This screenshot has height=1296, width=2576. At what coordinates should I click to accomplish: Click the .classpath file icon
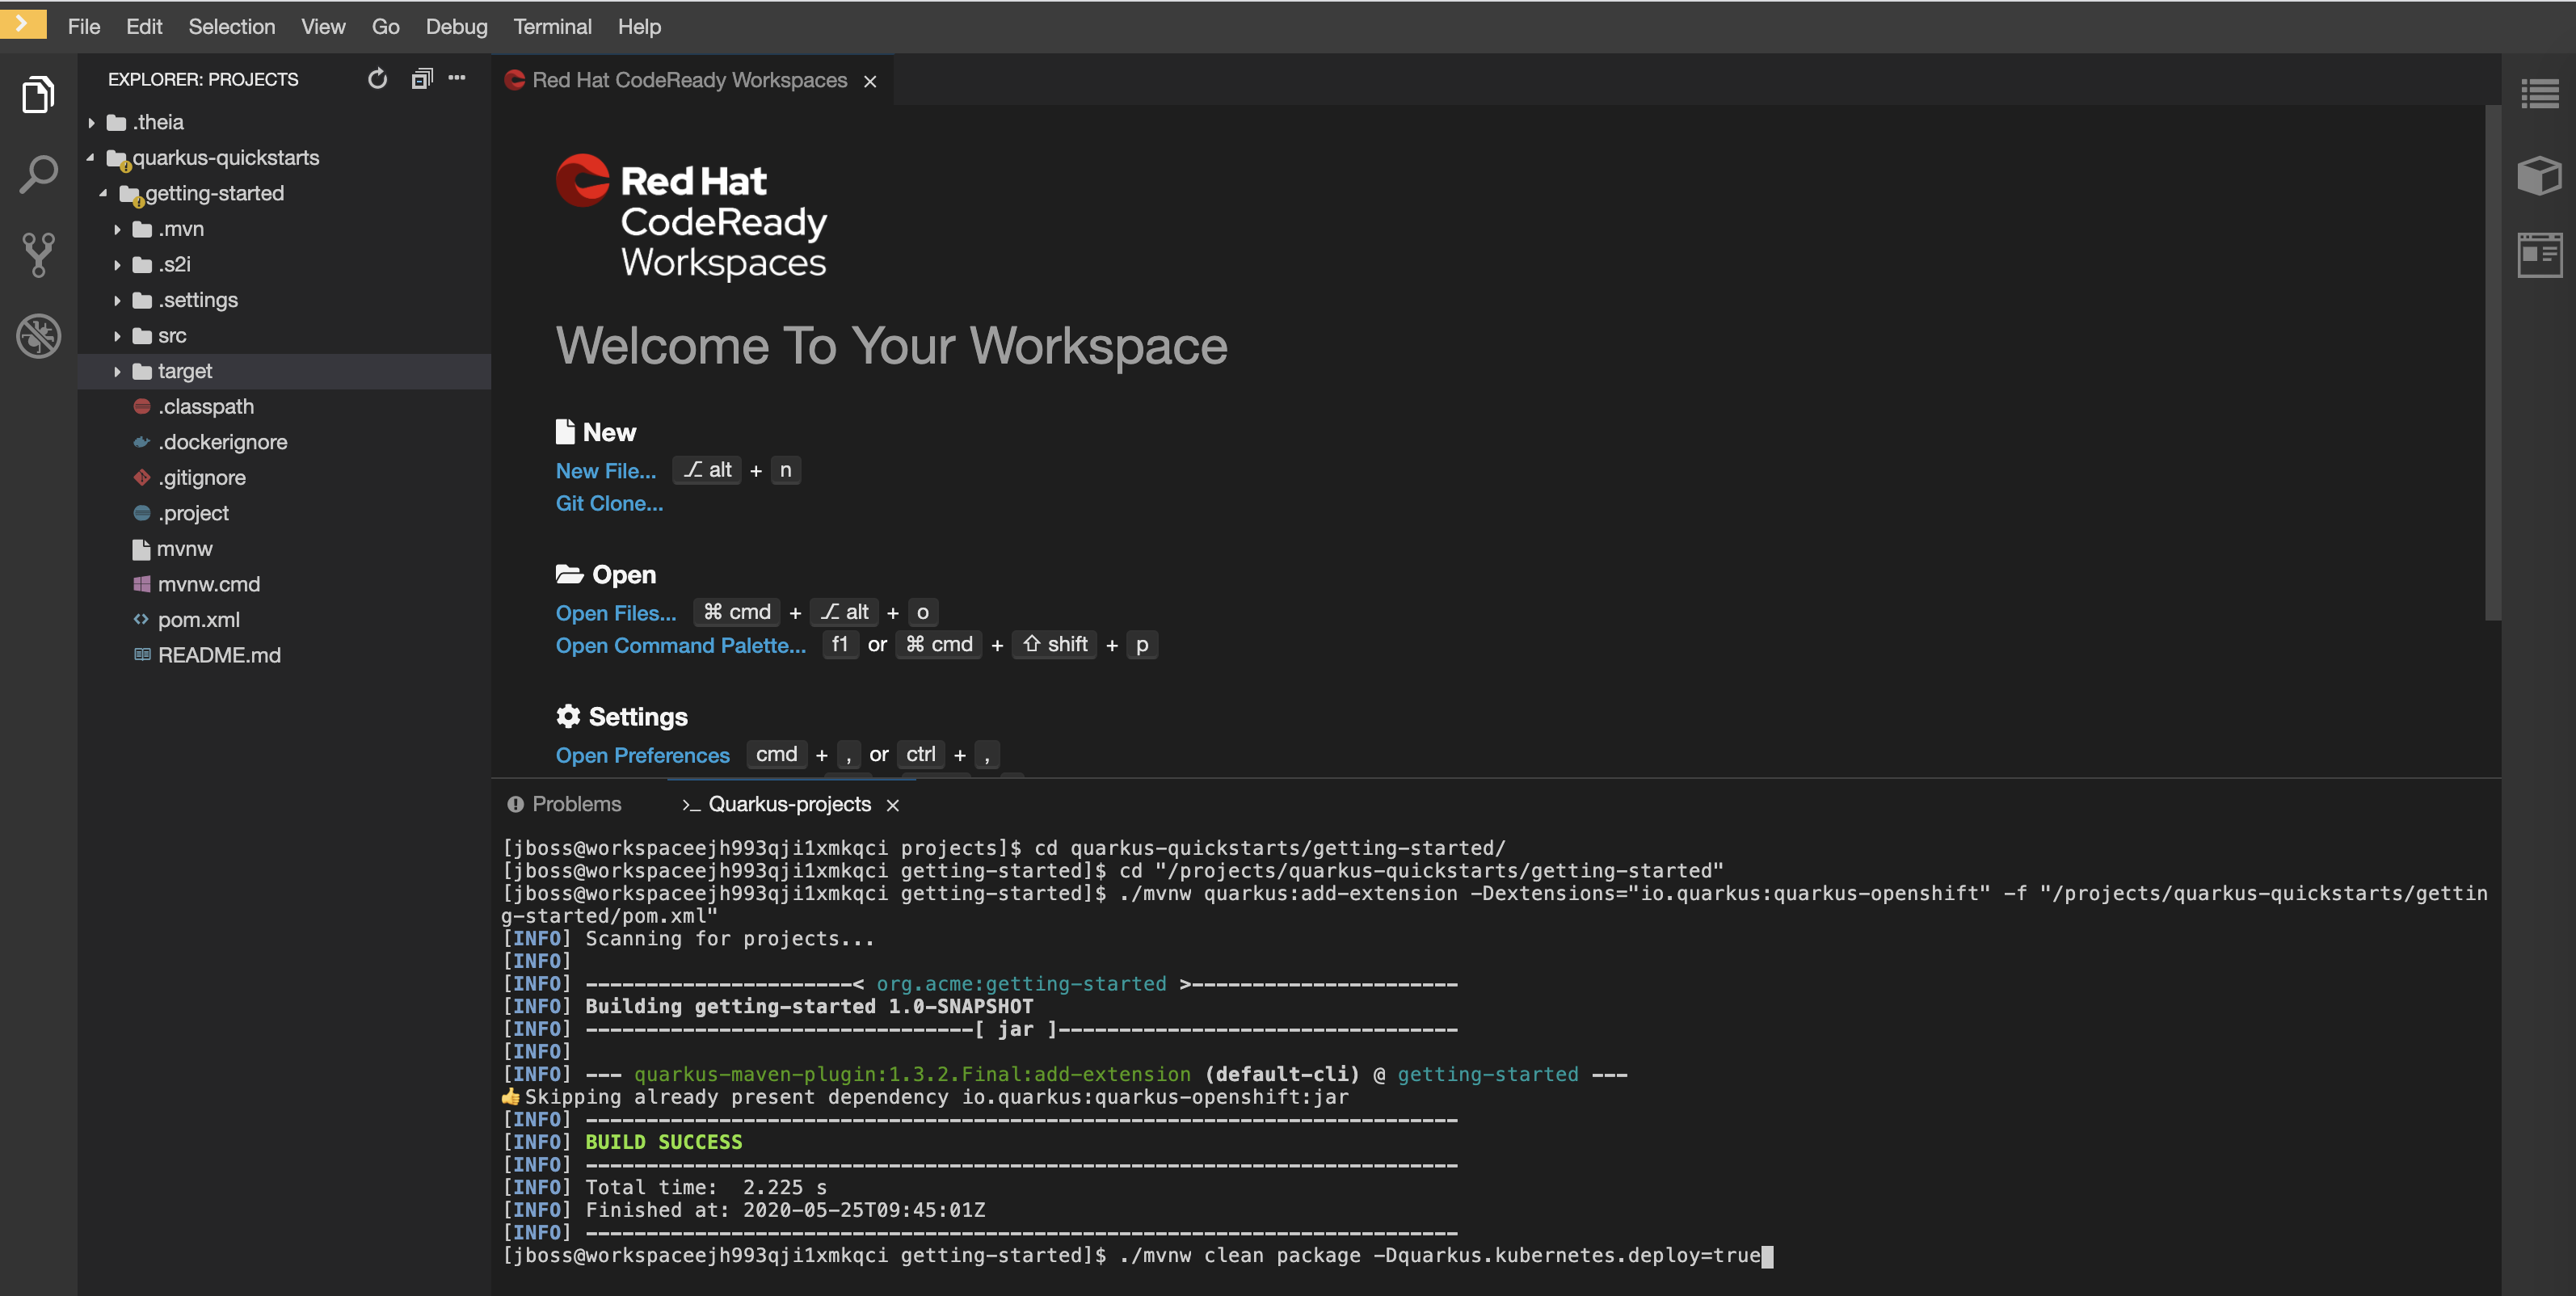(142, 406)
